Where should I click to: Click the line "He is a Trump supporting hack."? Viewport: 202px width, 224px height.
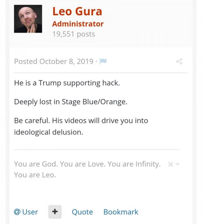coord(67,83)
